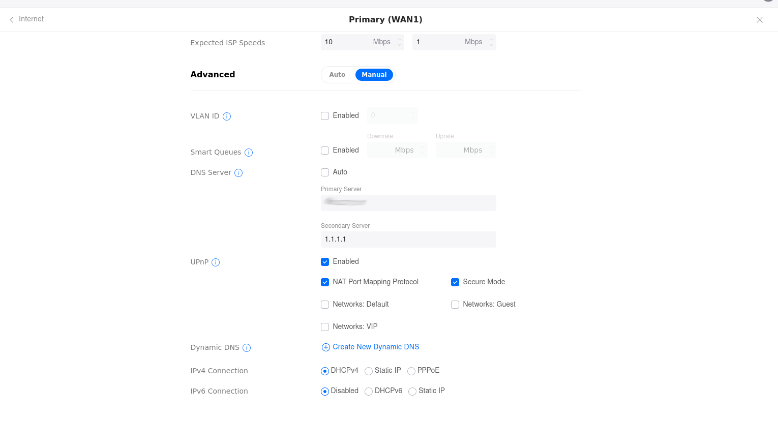Select the Manual advanced mode

(x=374, y=75)
